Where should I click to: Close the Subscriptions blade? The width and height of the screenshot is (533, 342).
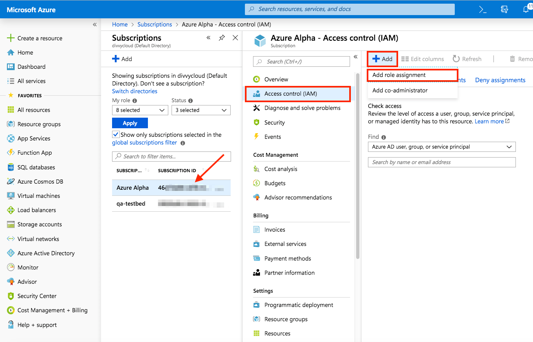(x=235, y=38)
